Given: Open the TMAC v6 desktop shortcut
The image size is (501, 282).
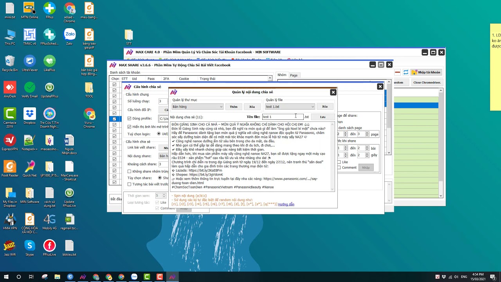Looking at the screenshot, I should click(29, 36).
